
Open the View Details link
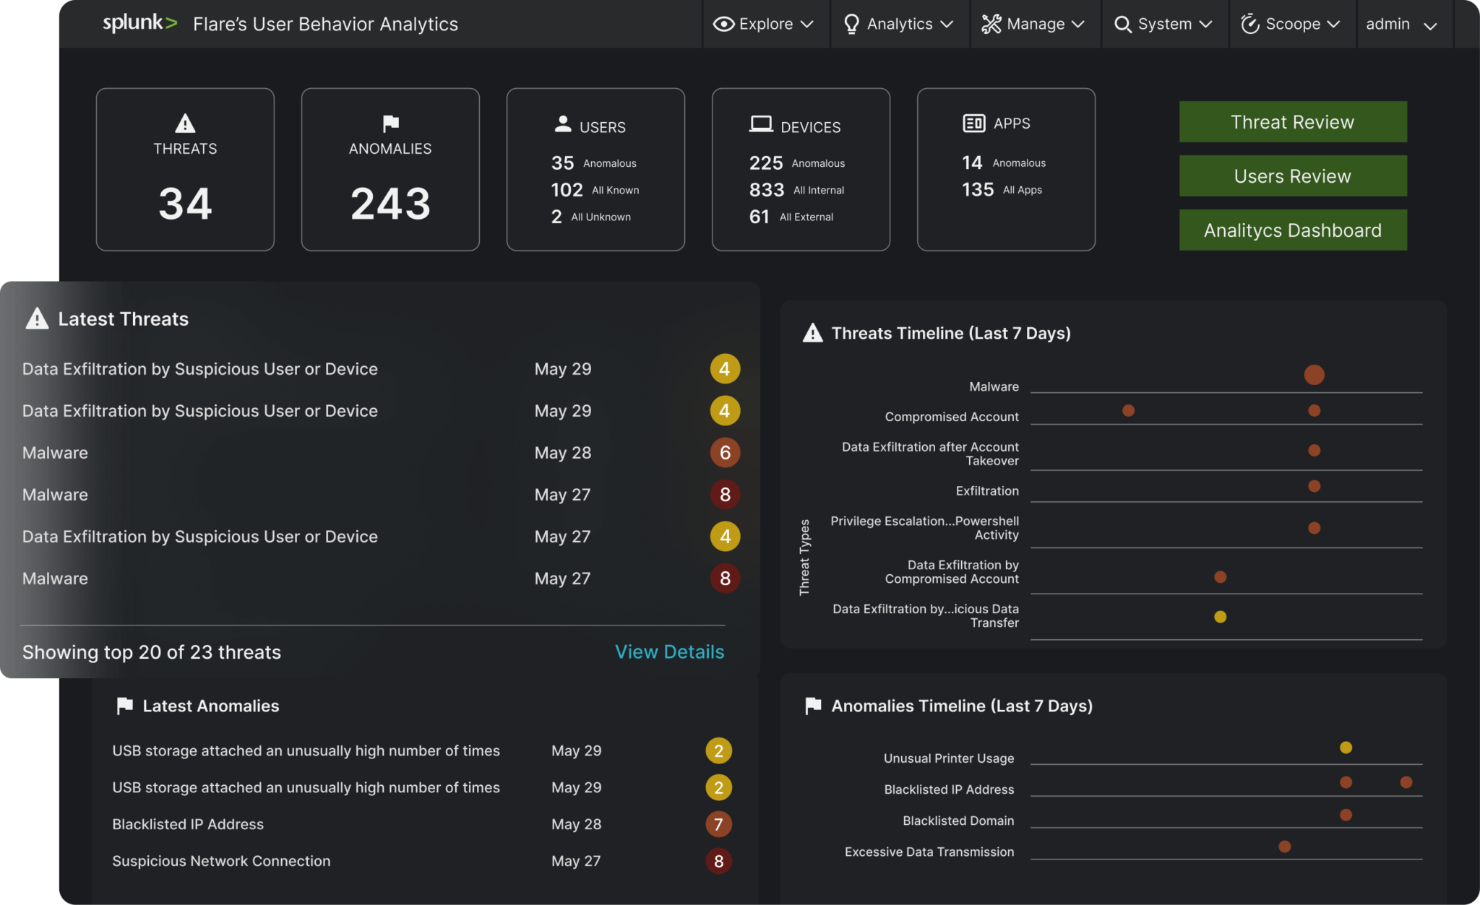pos(669,651)
